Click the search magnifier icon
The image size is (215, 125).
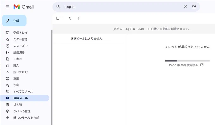tap(58, 7)
